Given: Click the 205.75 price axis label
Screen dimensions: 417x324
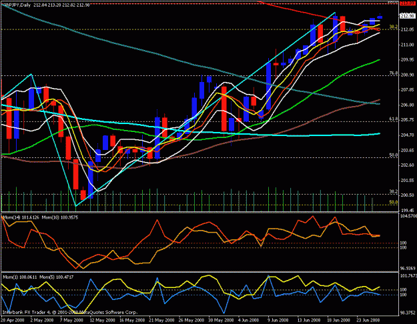Looking at the screenshot, I should 407,120.
